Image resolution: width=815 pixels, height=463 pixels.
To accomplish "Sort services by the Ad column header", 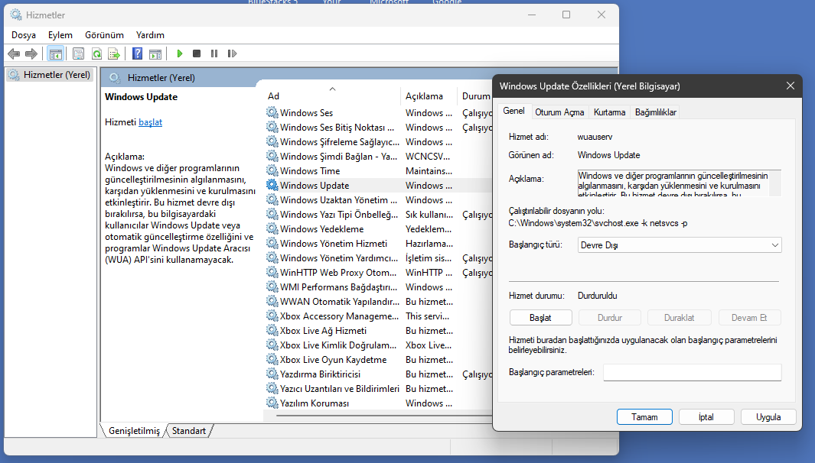I will pyautogui.click(x=333, y=96).
